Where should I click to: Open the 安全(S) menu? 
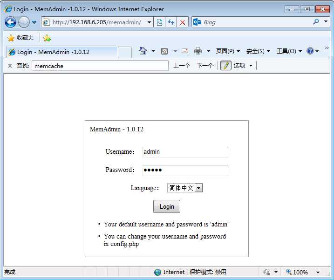[x=258, y=51]
